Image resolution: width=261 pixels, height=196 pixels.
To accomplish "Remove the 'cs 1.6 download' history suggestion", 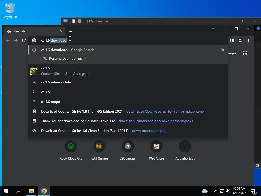I will tap(223, 50).
